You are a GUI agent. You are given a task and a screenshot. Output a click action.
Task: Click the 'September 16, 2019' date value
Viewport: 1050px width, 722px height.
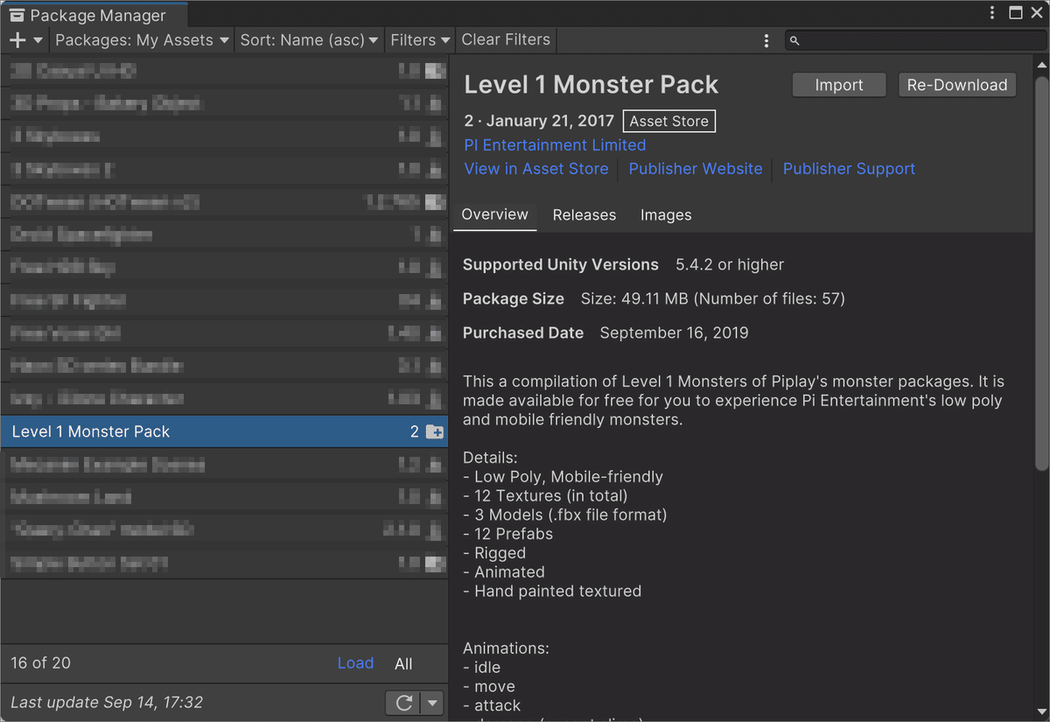pyautogui.click(x=675, y=333)
